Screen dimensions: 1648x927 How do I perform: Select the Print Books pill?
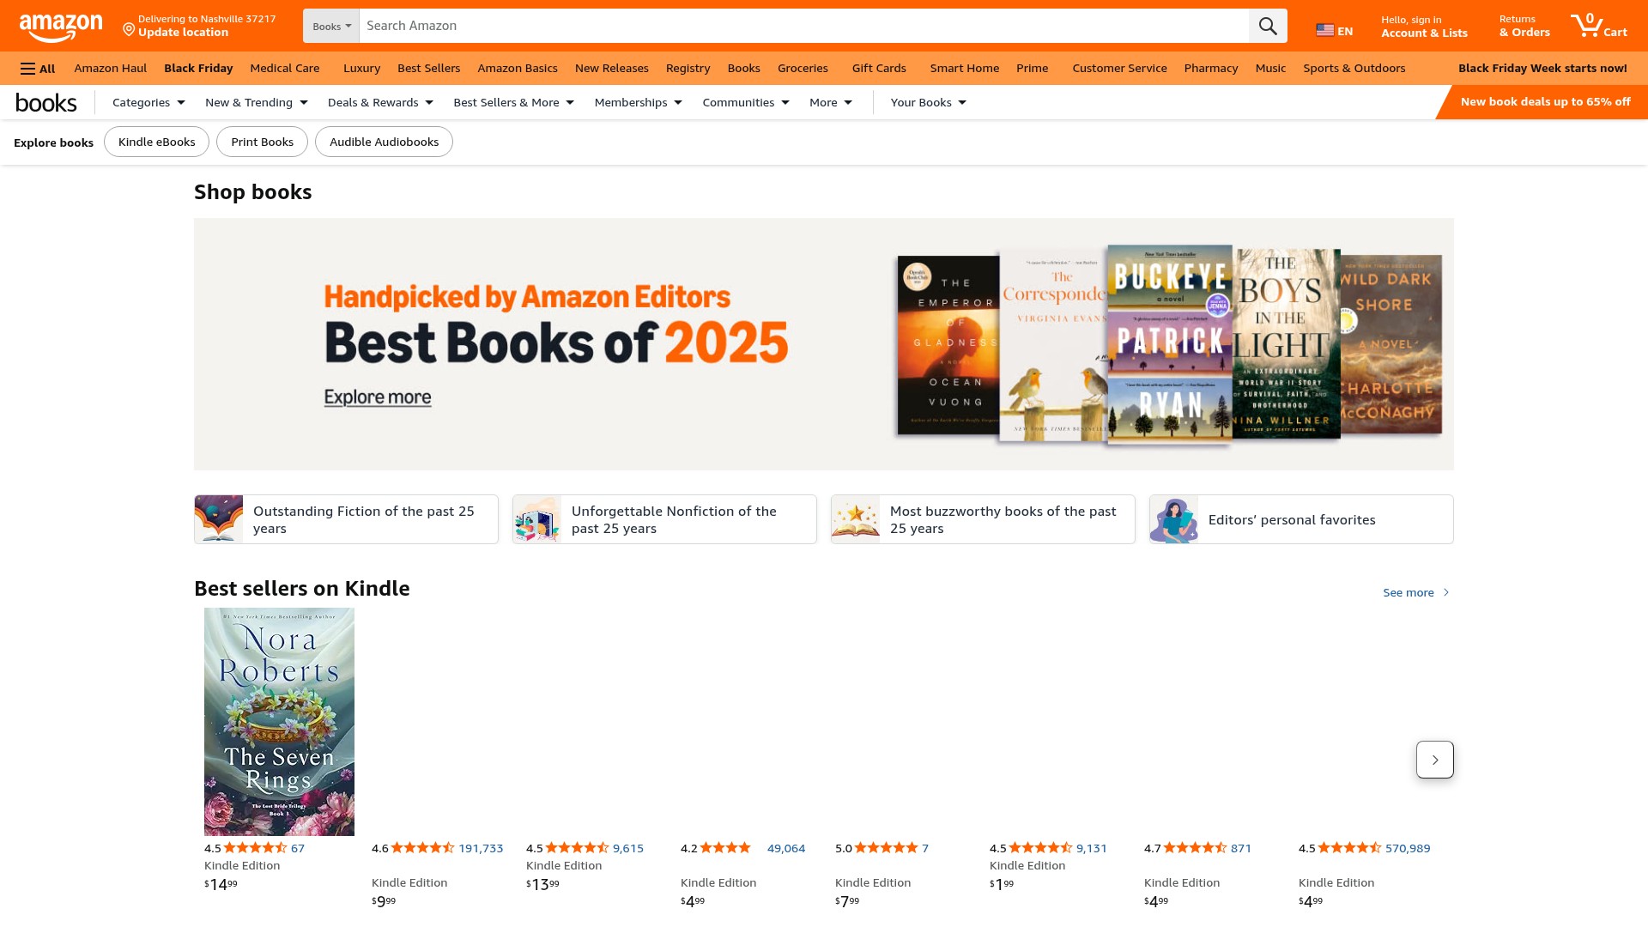(x=262, y=142)
